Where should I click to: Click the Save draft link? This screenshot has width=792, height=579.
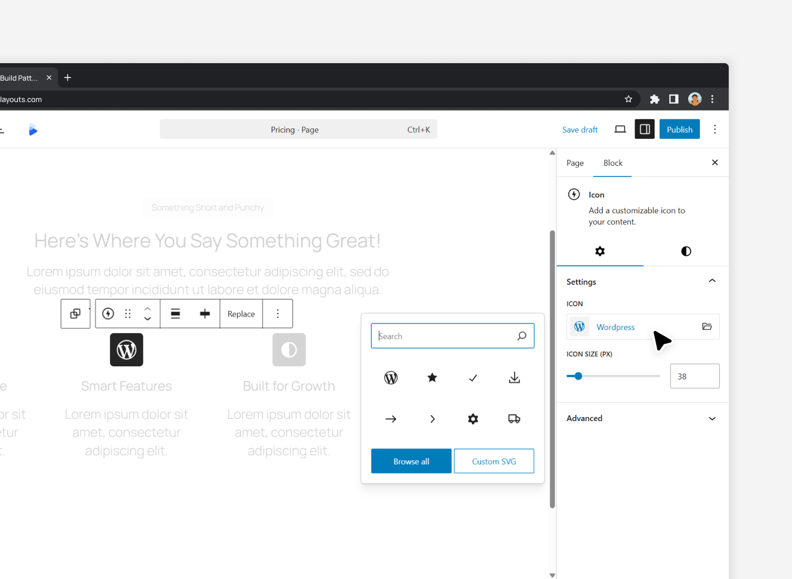click(x=580, y=129)
